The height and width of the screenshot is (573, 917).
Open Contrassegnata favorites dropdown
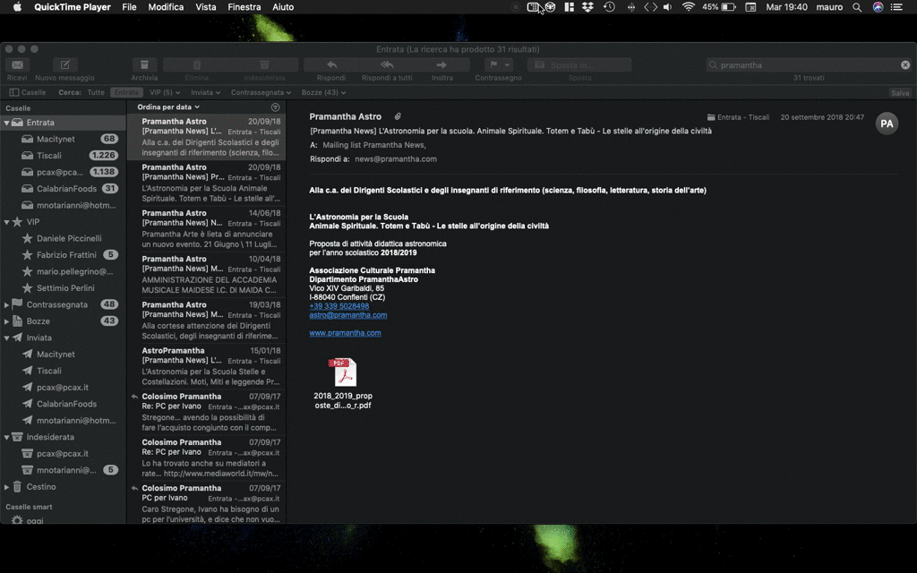(261, 92)
